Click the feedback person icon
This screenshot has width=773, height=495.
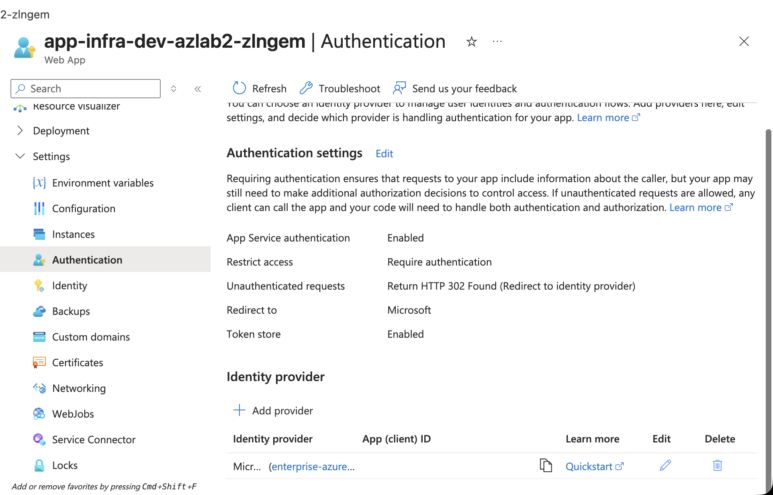point(399,88)
